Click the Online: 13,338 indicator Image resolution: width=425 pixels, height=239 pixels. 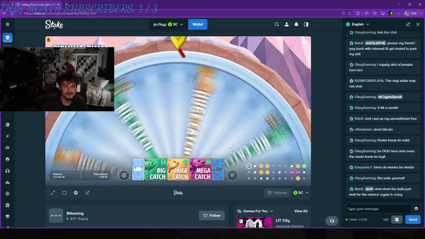[x=356, y=219]
